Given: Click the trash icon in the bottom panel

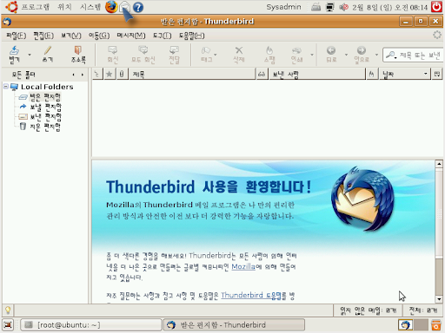Looking at the screenshot, I should pyautogui.click(x=436, y=325).
